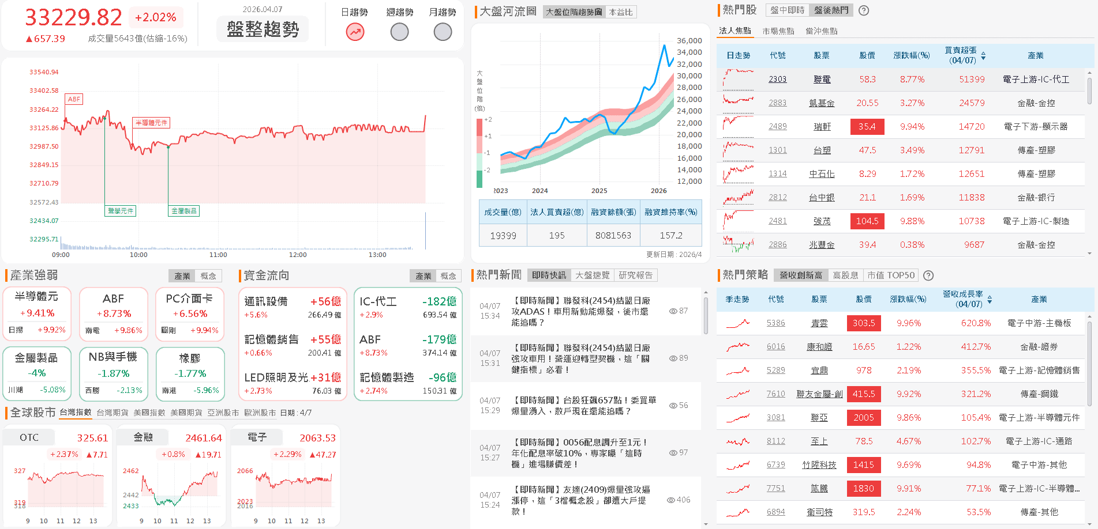
Task: Toggle 概念 view in the 產業強弱 panel
Action: [x=208, y=275]
